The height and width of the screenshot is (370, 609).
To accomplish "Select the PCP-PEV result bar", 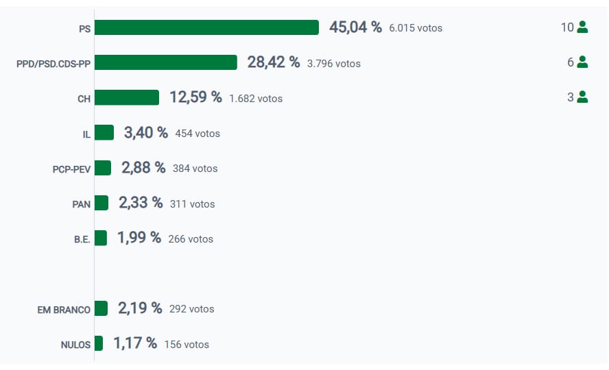I will (x=103, y=168).
